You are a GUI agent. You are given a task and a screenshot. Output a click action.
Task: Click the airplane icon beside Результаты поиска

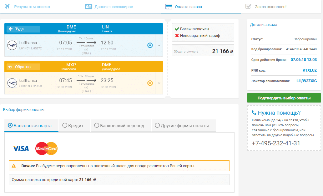(x=7, y=6)
